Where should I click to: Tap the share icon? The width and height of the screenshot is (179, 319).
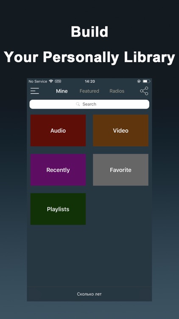pyautogui.click(x=144, y=91)
